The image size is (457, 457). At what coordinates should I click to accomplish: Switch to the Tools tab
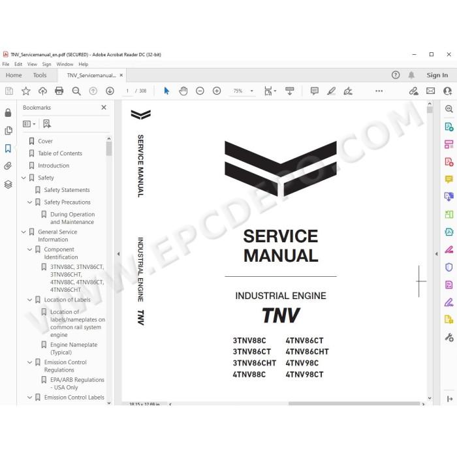[40, 75]
